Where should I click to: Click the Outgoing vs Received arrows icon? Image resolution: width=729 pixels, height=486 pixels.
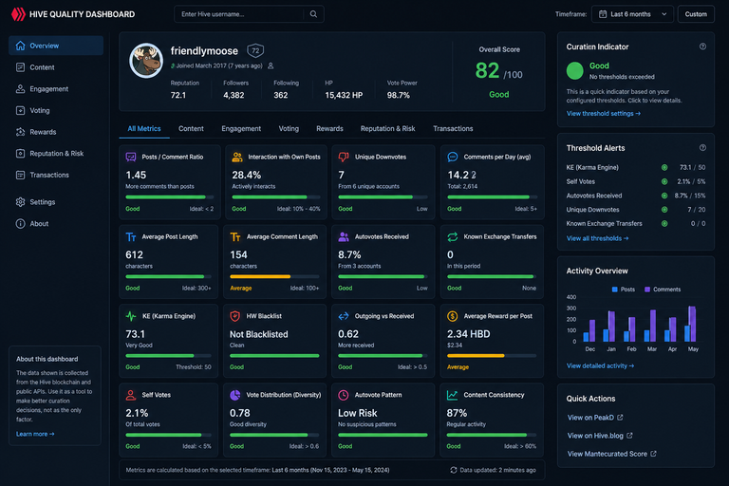pyautogui.click(x=344, y=316)
